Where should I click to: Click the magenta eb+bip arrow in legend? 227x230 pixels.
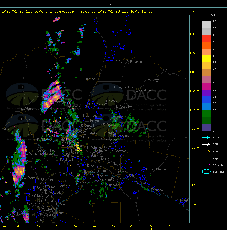click(206, 165)
